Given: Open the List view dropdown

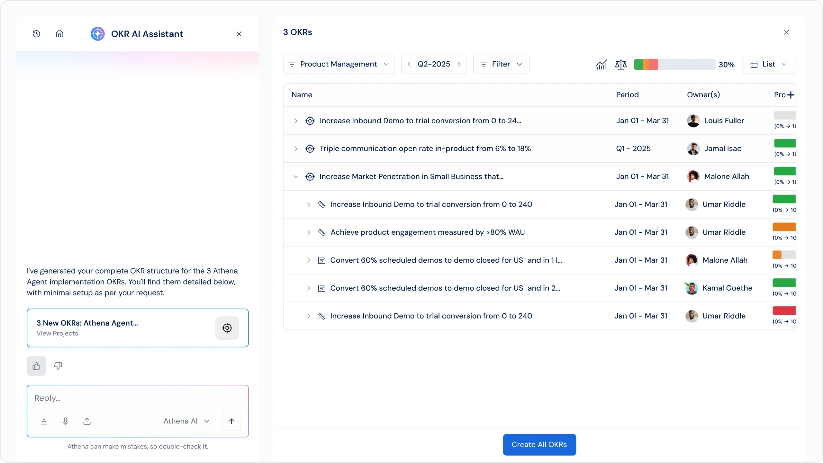Looking at the screenshot, I should tap(769, 64).
